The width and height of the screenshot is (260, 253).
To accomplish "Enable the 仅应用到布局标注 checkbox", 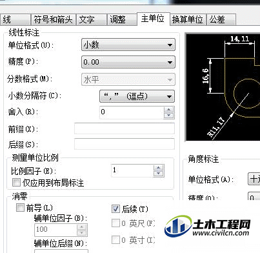I will [16, 183].
